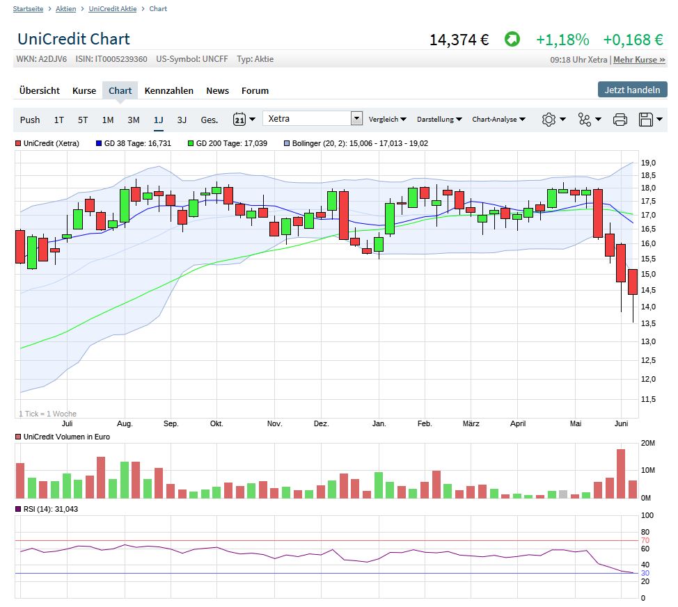Click the RSI (14) legend marker
This screenshot has height=607, width=678.
(x=18, y=510)
